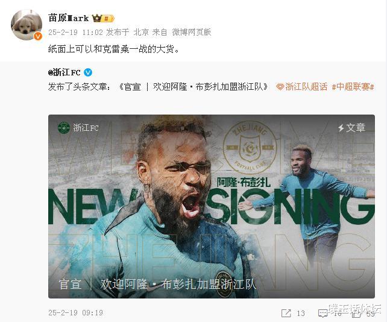Click the article title 官宣 欢迎阿隆·布彭扎 caption
This screenshot has height=322, width=387.
[157, 284]
